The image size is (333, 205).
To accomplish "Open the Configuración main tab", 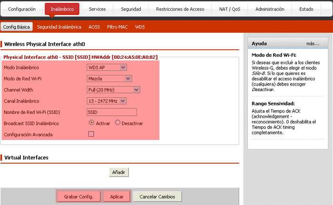I will [21, 9].
